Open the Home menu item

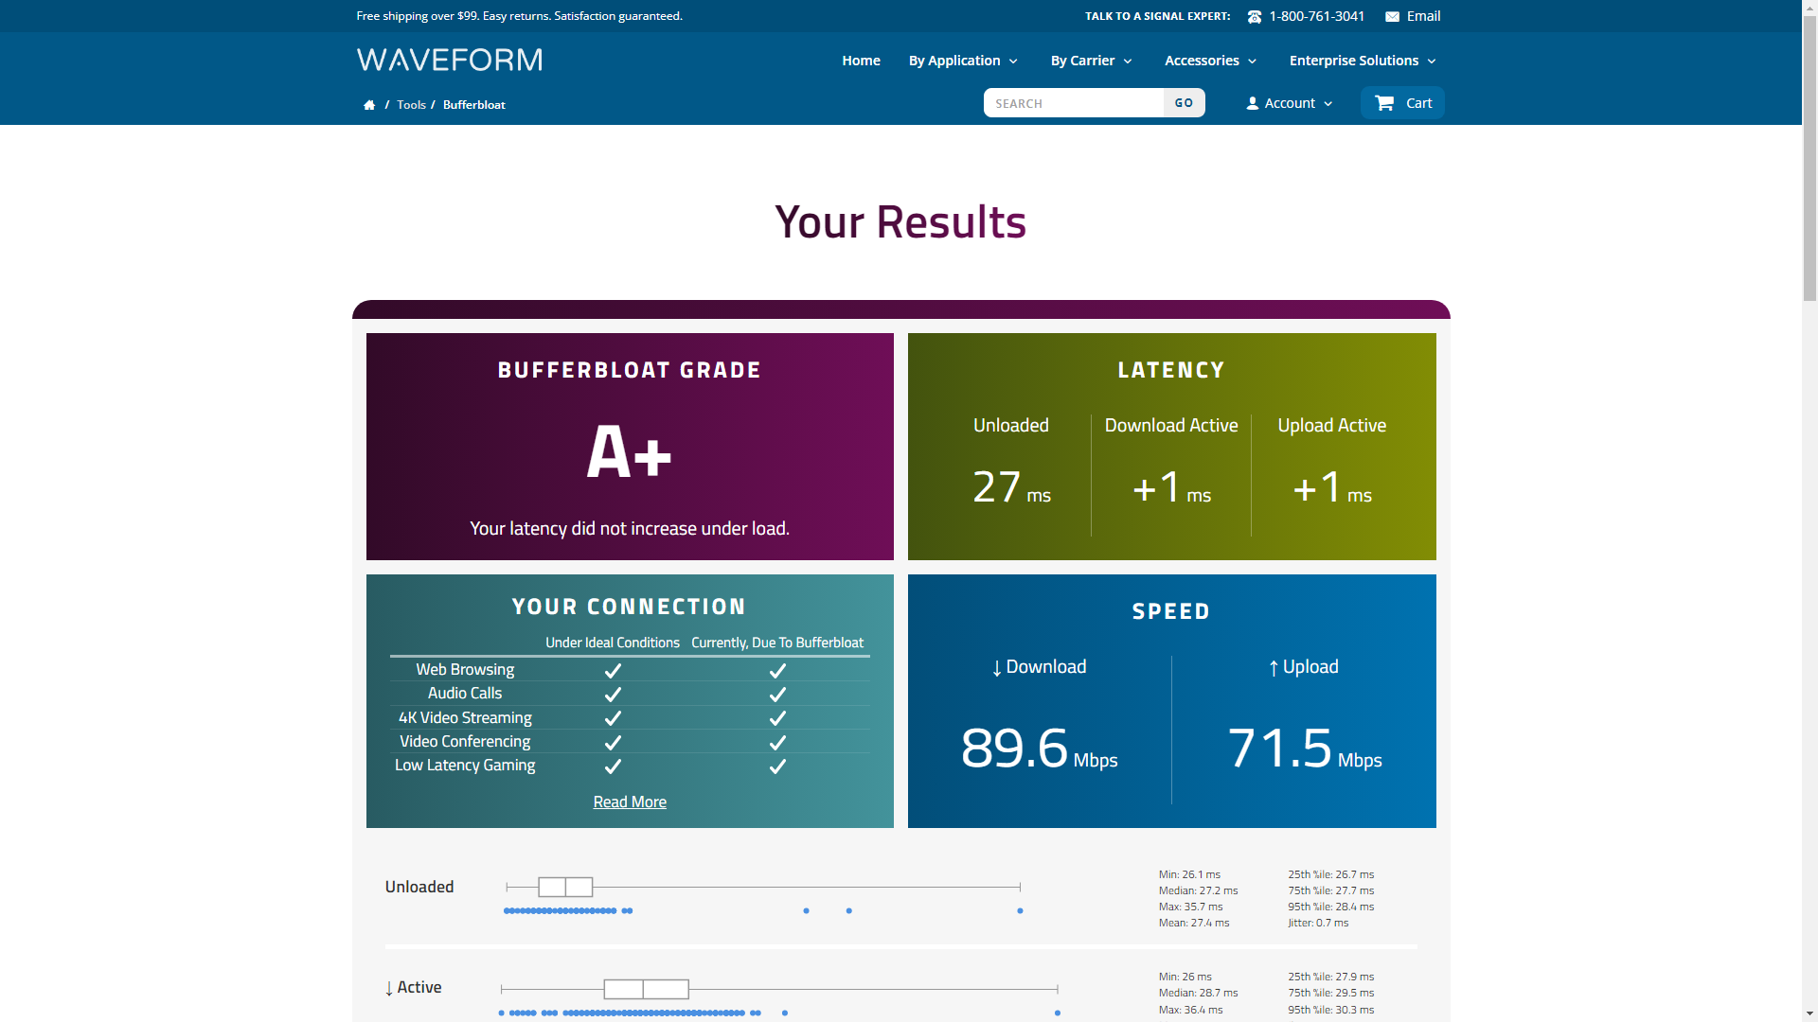point(861,61)
